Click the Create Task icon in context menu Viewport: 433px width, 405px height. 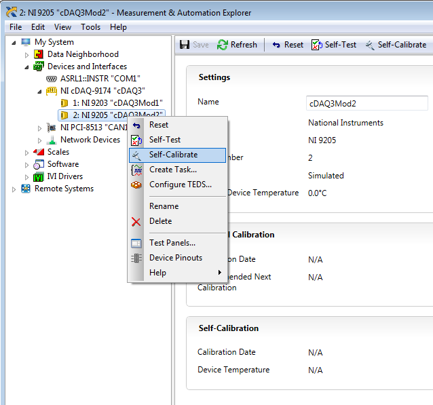(x=136, y=170)
